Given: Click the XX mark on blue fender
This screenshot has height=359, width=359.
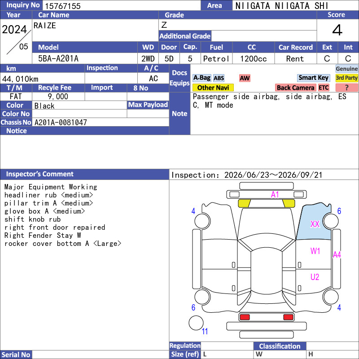Looking at the screenshot, I should coord(315,224).
